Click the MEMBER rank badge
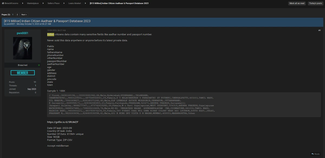 tap(22, 73)
